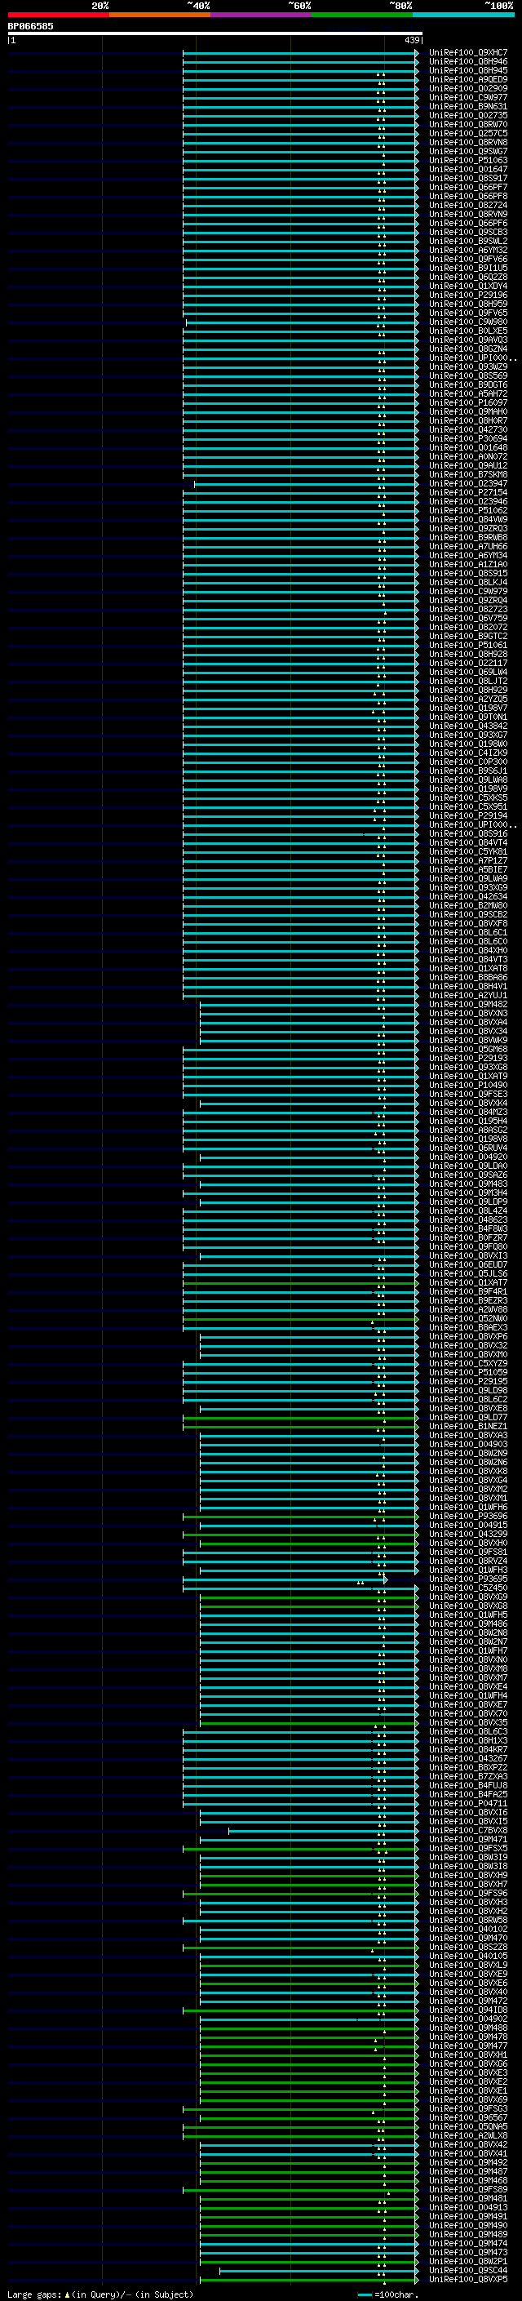This screenshot has height=2301, width=522.
Task: Open hit UniRef100_Q9XHC7
Action: [x=468, y=53]
